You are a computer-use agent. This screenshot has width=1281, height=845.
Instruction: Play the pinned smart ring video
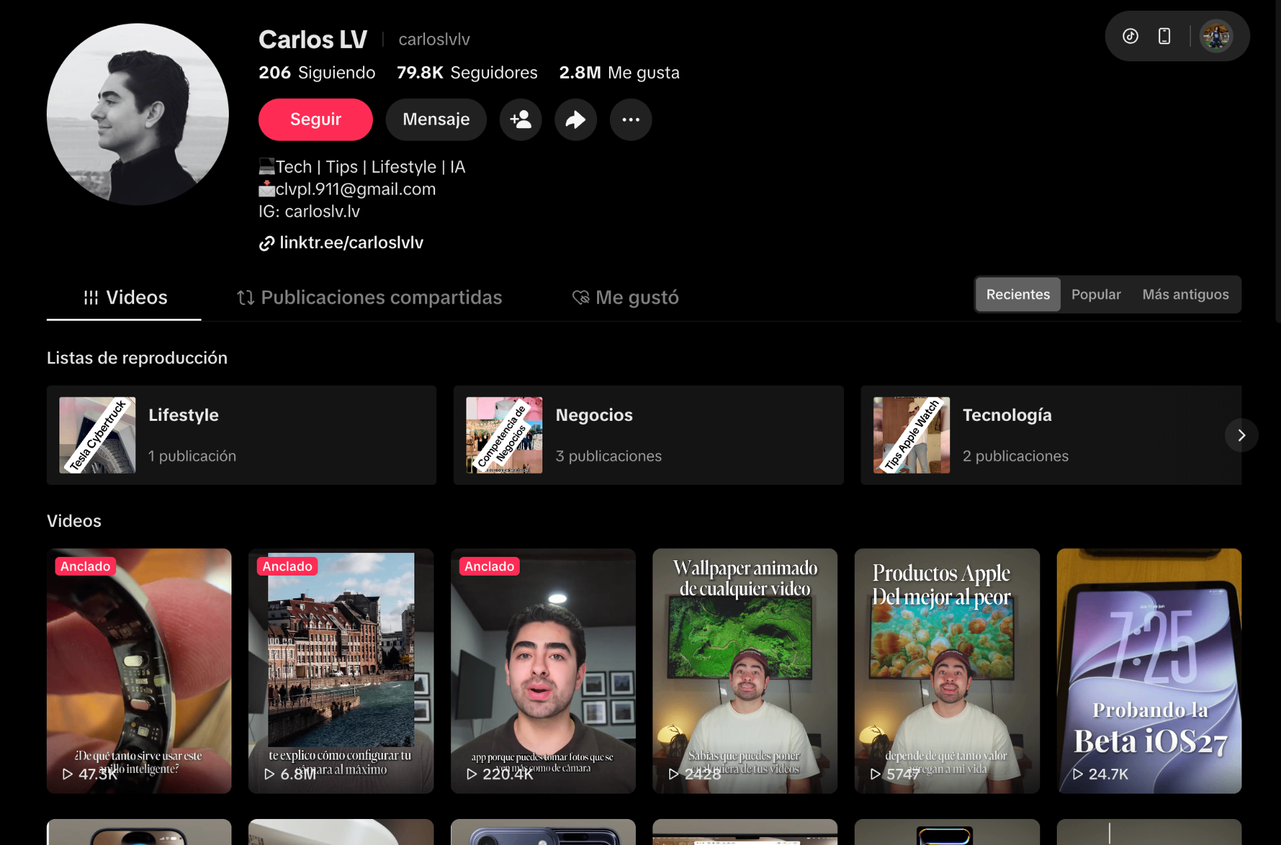139,671
